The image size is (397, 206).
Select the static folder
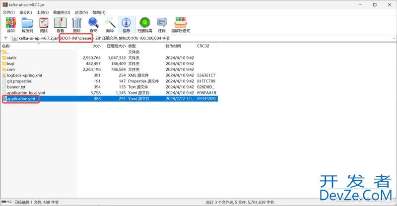109,58
